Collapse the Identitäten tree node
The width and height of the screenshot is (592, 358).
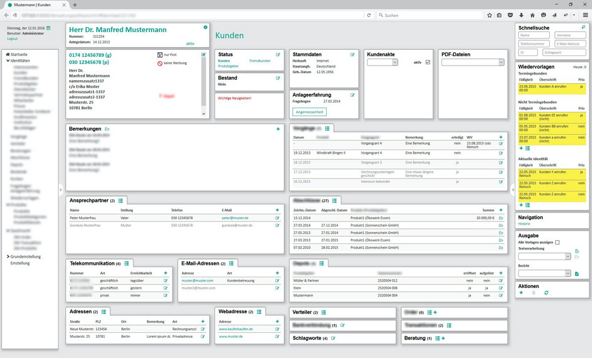[x=8, y=61]
